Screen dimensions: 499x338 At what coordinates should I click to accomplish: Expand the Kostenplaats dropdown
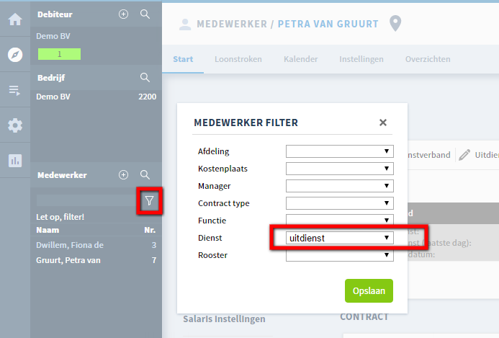(x=340, y=169)
